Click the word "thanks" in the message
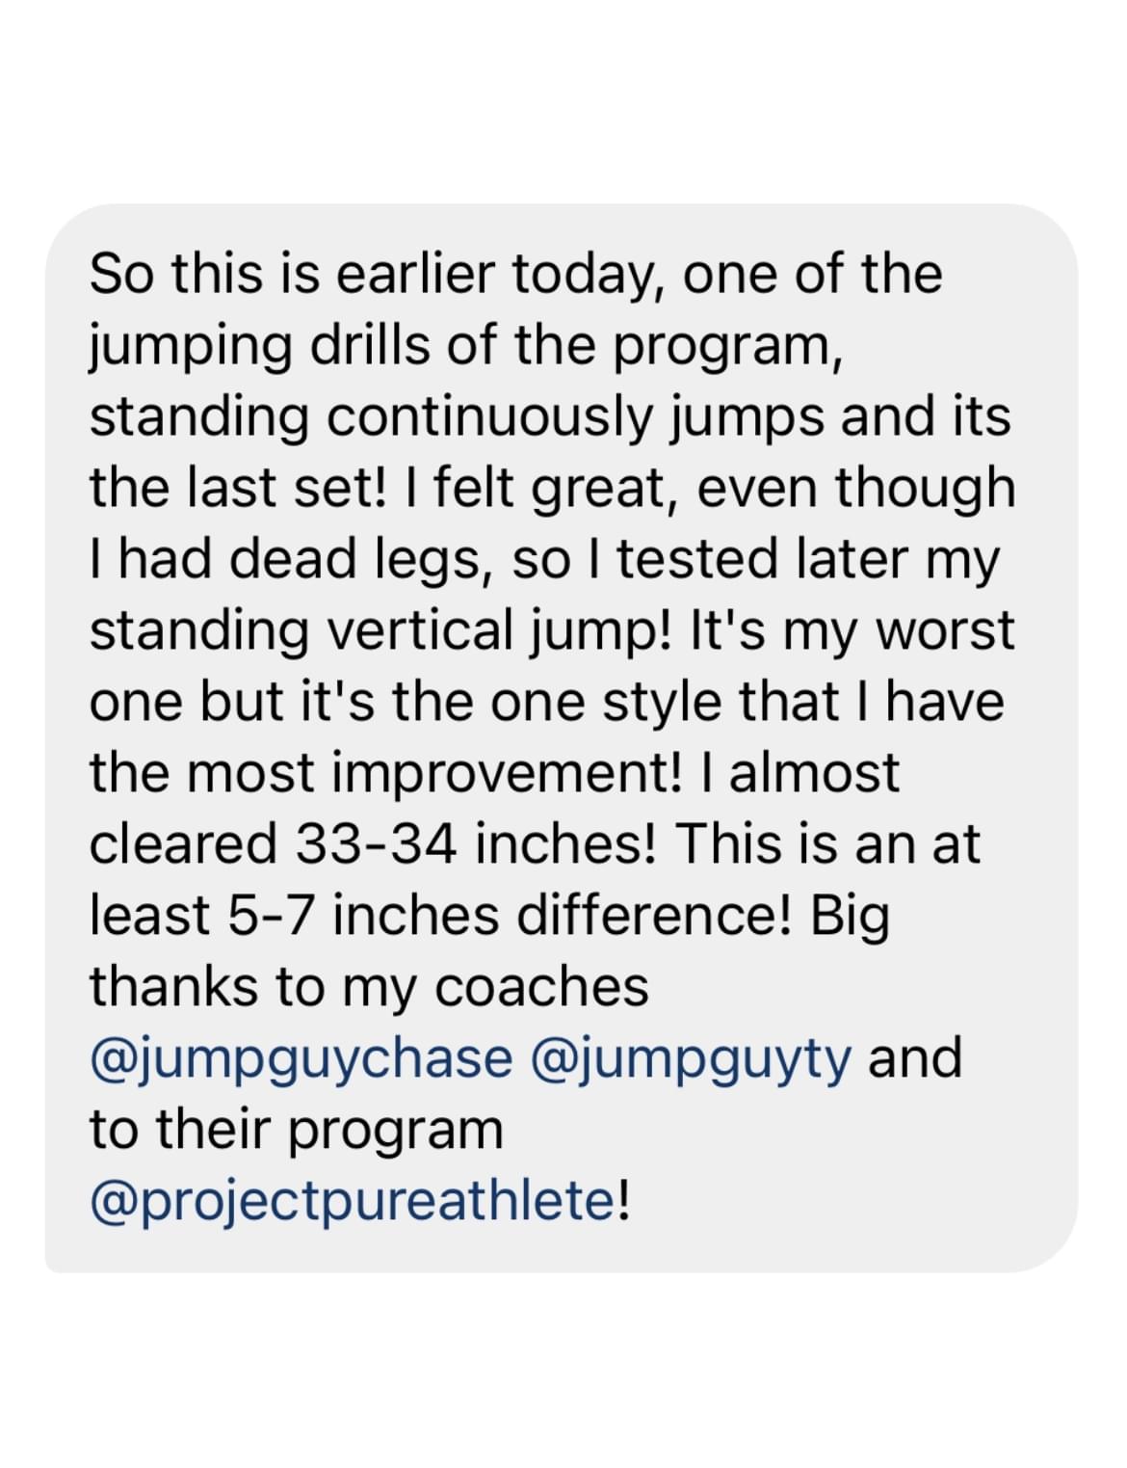The height and width of the screenshot is (1468, 1127). [175, 987]
